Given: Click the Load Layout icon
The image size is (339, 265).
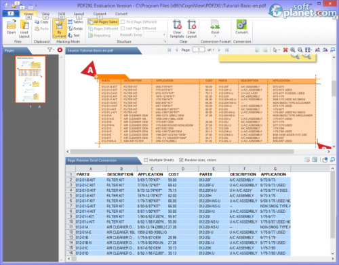Looking at the screenshot, I should point(24,28).
